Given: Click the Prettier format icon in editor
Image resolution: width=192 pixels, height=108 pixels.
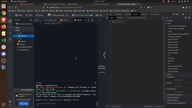Looking at the screenshot, I should pyautogui.click(x=88, y=20).
